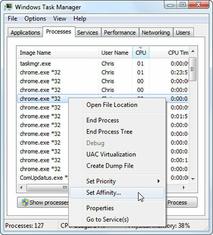Switch to the Applications tab

coord(25,32)
